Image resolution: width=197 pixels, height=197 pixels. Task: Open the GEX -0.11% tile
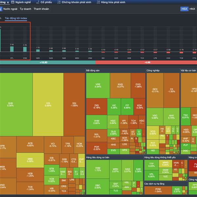(x=155, y=90)
